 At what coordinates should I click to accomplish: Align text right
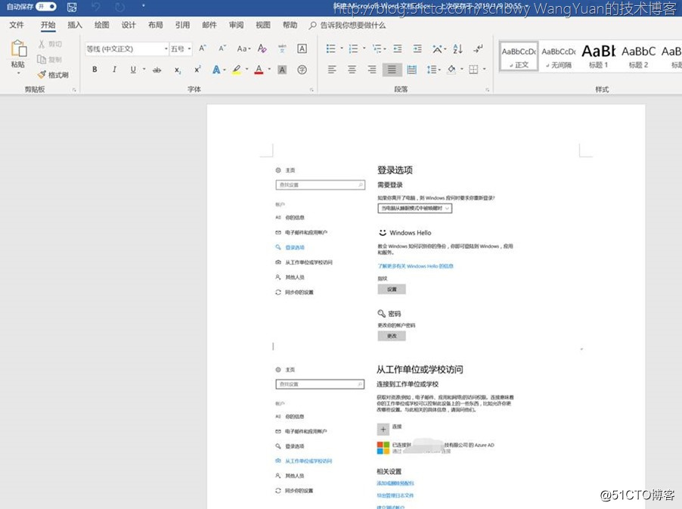[x=372, y=70]
